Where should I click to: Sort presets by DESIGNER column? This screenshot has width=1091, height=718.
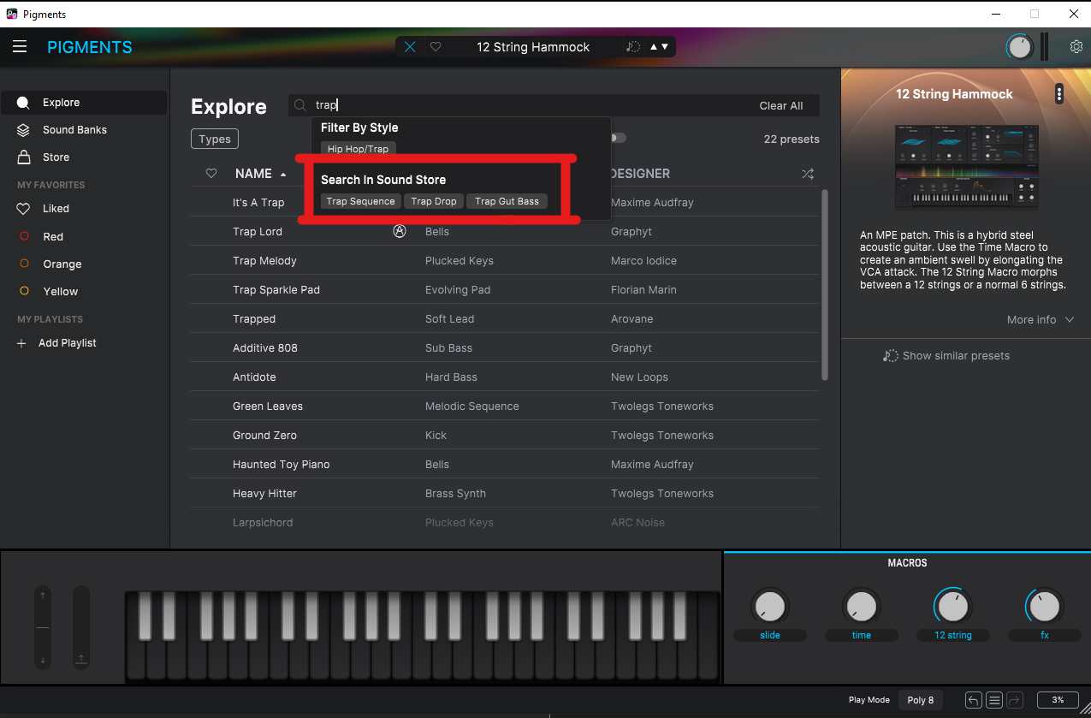click(640, 174)
